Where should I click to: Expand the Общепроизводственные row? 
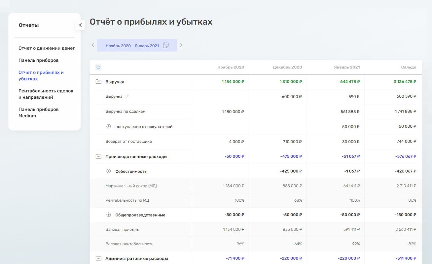[x=108, y=215]
